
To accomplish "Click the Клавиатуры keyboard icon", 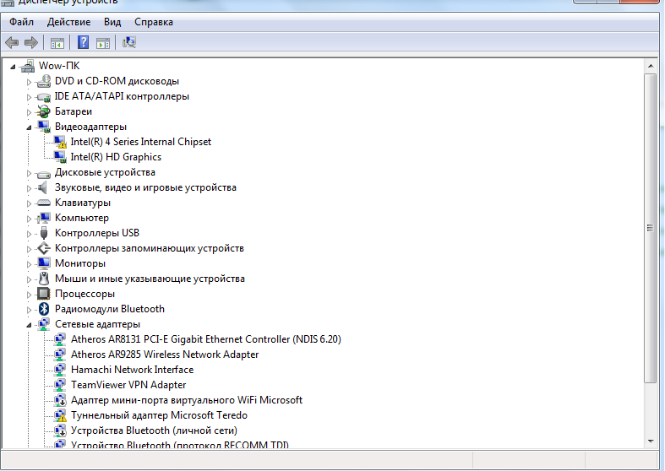I will (x=44, y=203).
